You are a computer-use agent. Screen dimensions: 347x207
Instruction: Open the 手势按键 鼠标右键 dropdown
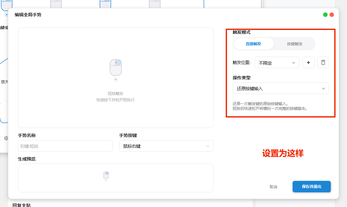[x=166, y=146]
